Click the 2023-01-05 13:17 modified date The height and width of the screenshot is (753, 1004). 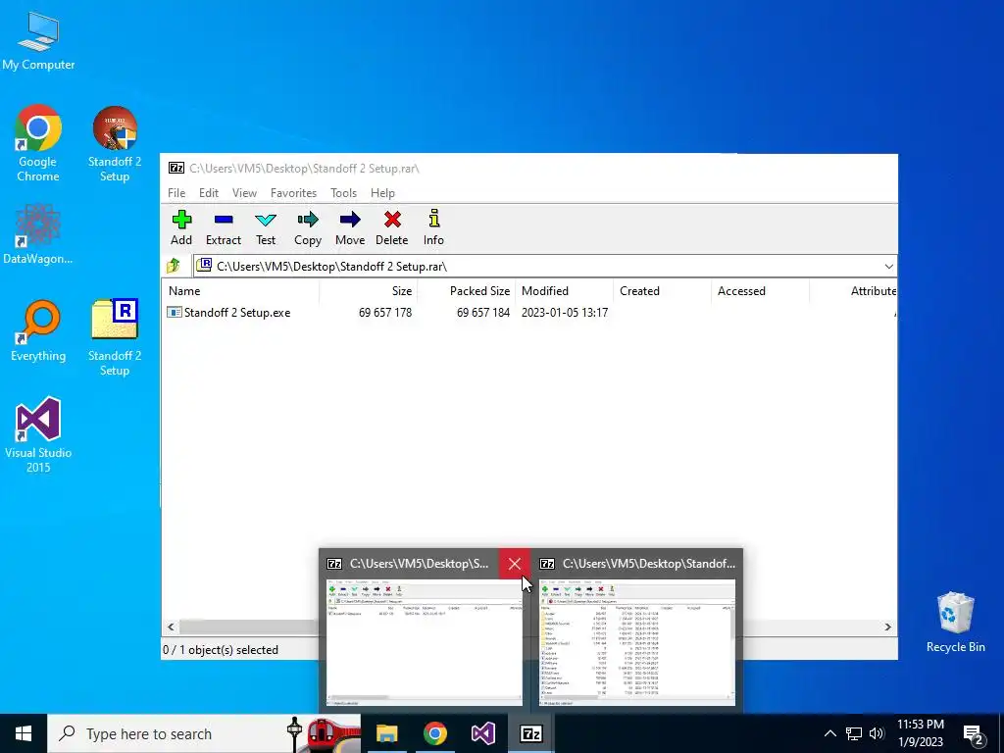(x=565, y=313)
